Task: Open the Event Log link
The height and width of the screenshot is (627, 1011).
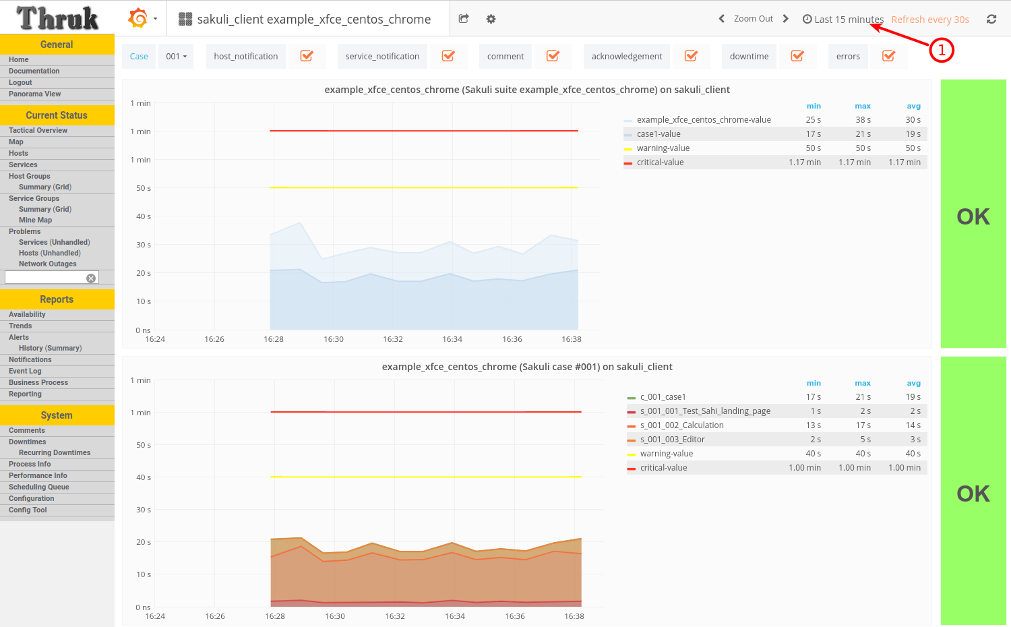Action: tap(25, 371)
